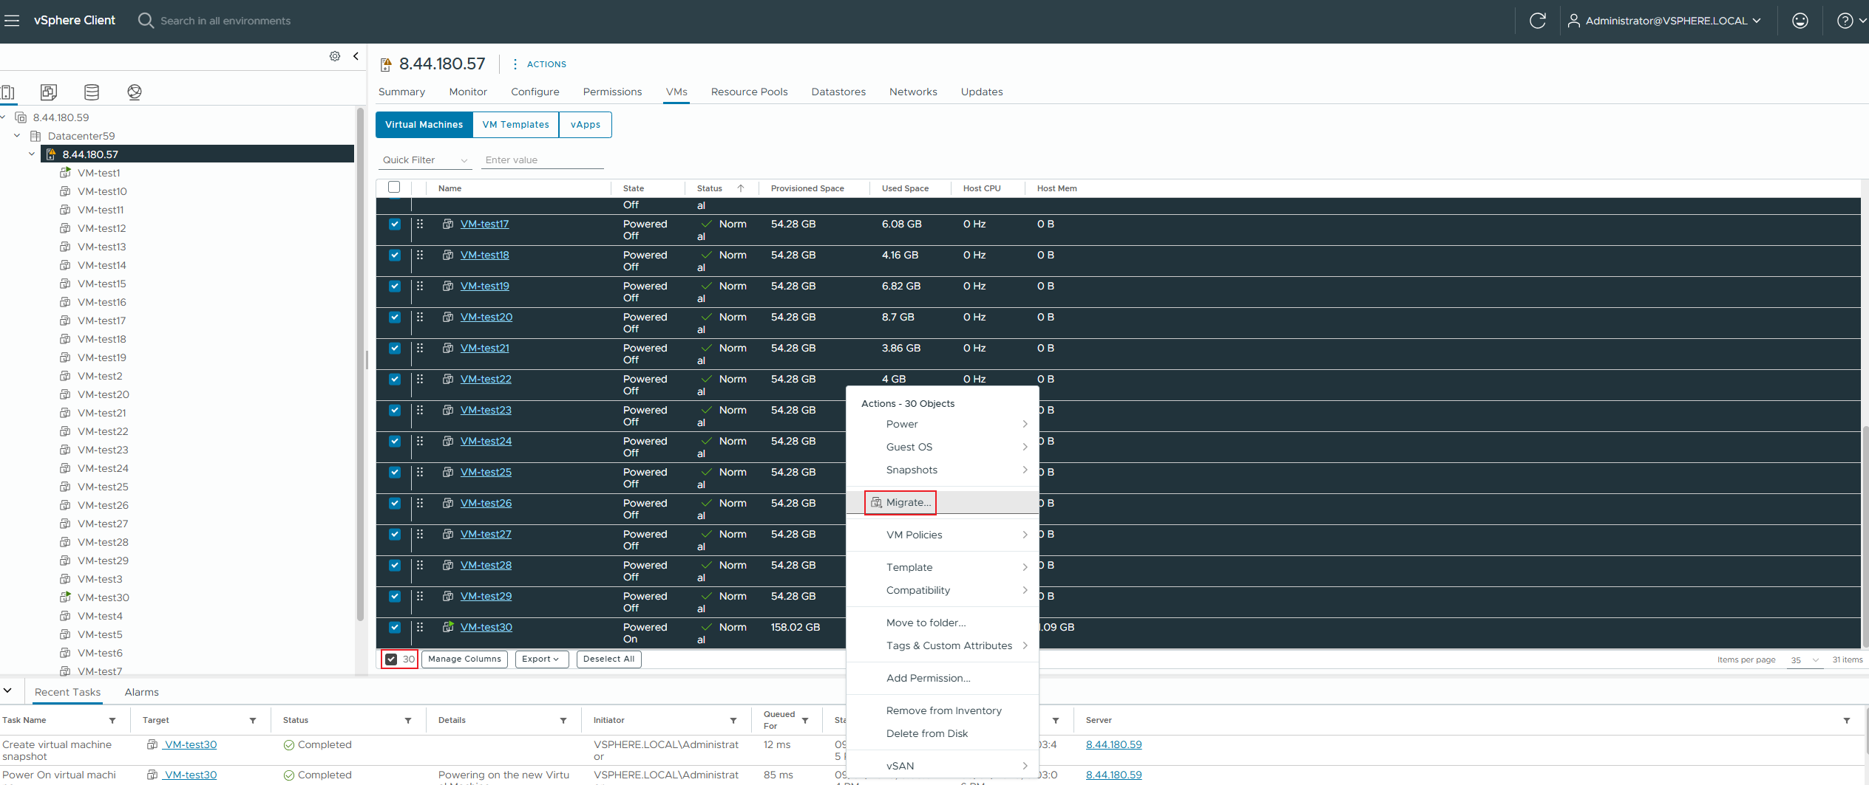Switch to VMs and Templates inventory view
The width and height of the screenshot is (1869, 785).
pyautogui.click(x=49, y=92)
